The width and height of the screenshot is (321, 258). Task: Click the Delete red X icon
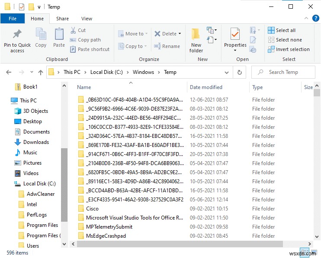(157, 34)
